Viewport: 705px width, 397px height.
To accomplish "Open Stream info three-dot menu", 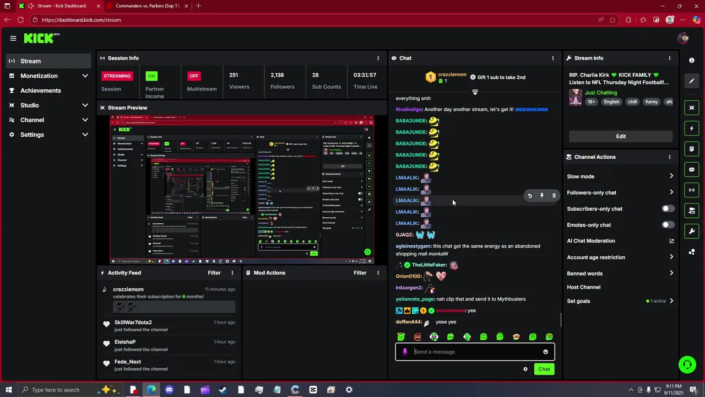I will click(x=670, y=58).
